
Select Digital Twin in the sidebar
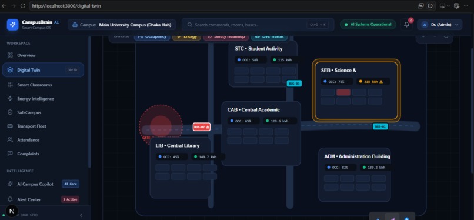(43, 70)
